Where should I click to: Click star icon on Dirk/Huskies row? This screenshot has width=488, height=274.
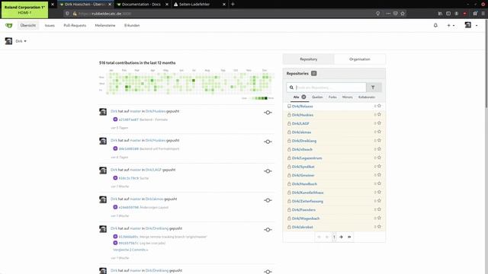[379, 115]
